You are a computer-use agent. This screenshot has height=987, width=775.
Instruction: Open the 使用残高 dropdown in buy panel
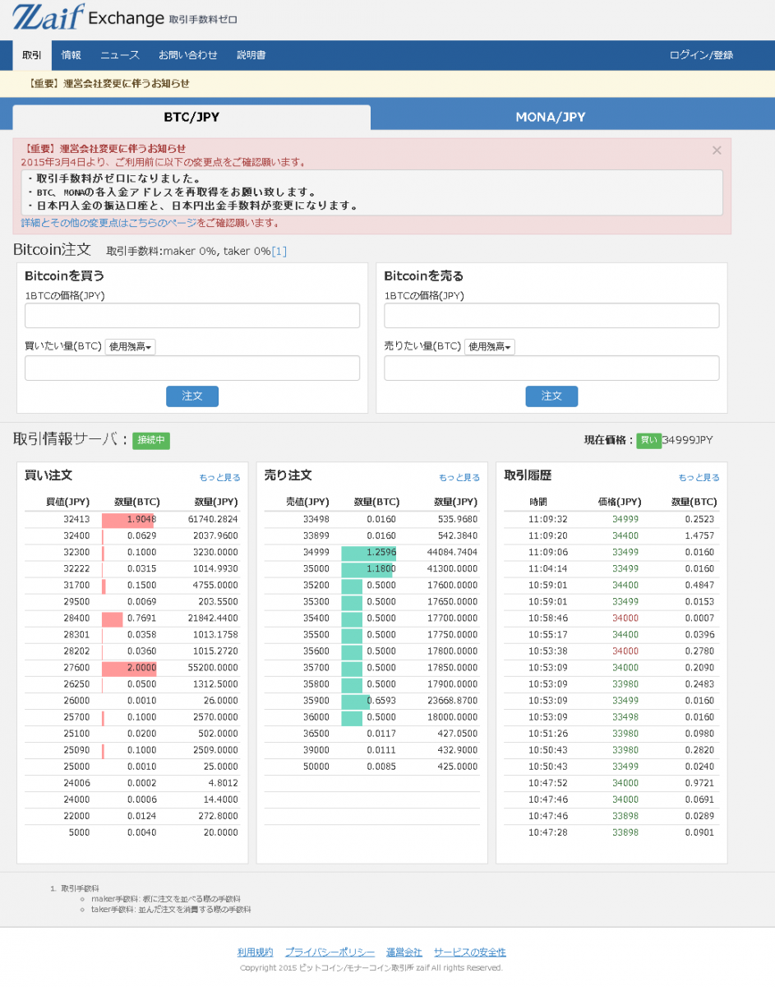[130, 347]
